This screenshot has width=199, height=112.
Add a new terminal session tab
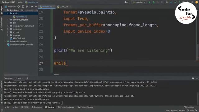tap(27, 78)
